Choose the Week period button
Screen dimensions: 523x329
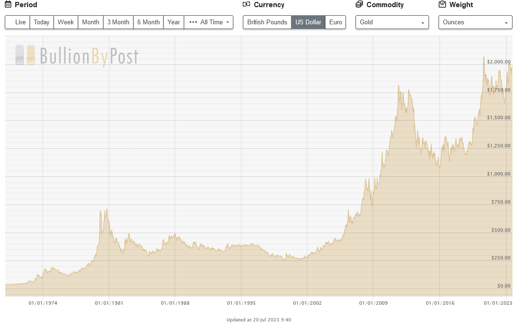(66, 22)
